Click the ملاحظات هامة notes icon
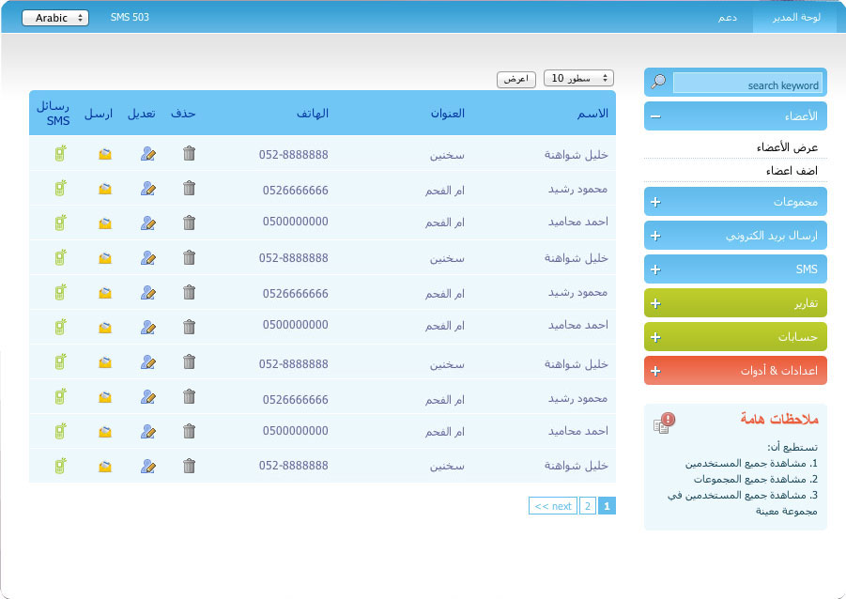846x599 pixels. coord(664,423)
